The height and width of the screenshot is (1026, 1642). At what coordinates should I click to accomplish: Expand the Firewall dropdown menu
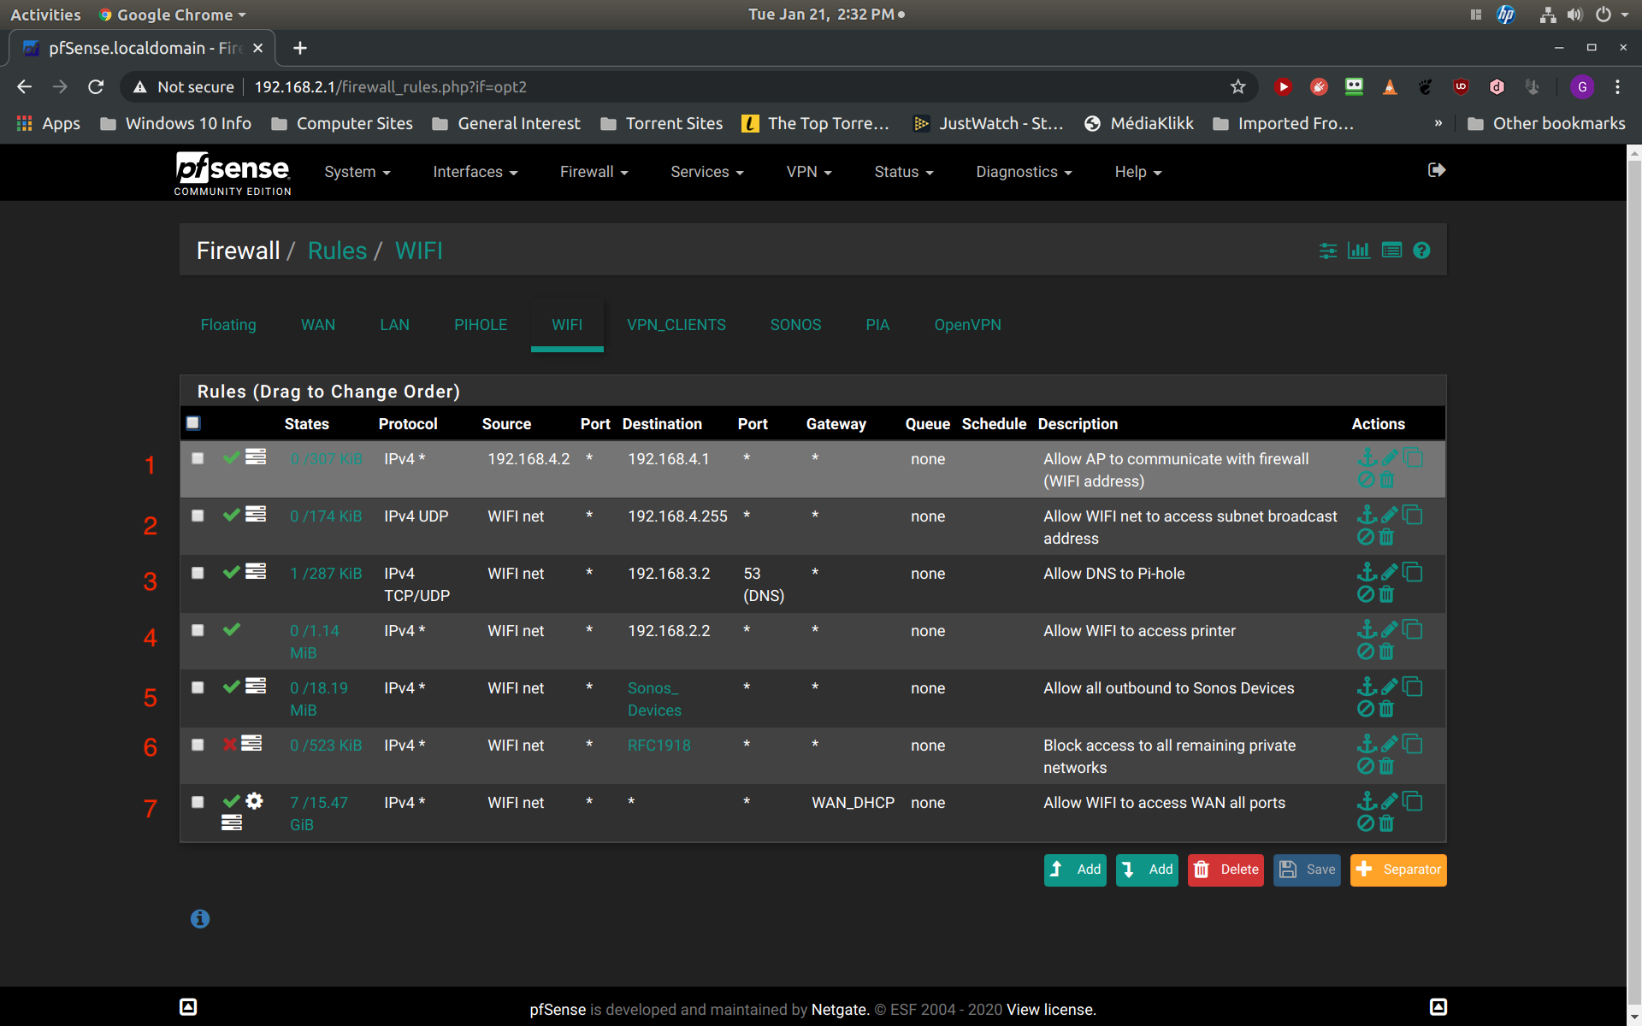tap(594, 172)
